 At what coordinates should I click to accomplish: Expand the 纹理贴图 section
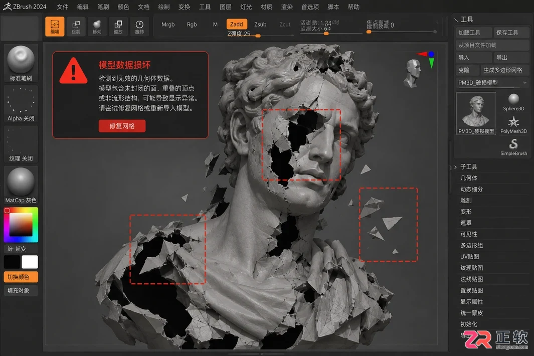(471, 268)
